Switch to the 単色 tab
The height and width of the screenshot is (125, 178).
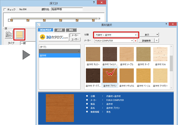pos(71,30)
